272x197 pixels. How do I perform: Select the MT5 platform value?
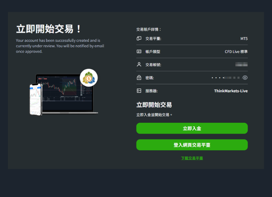(x=244, y=39)
